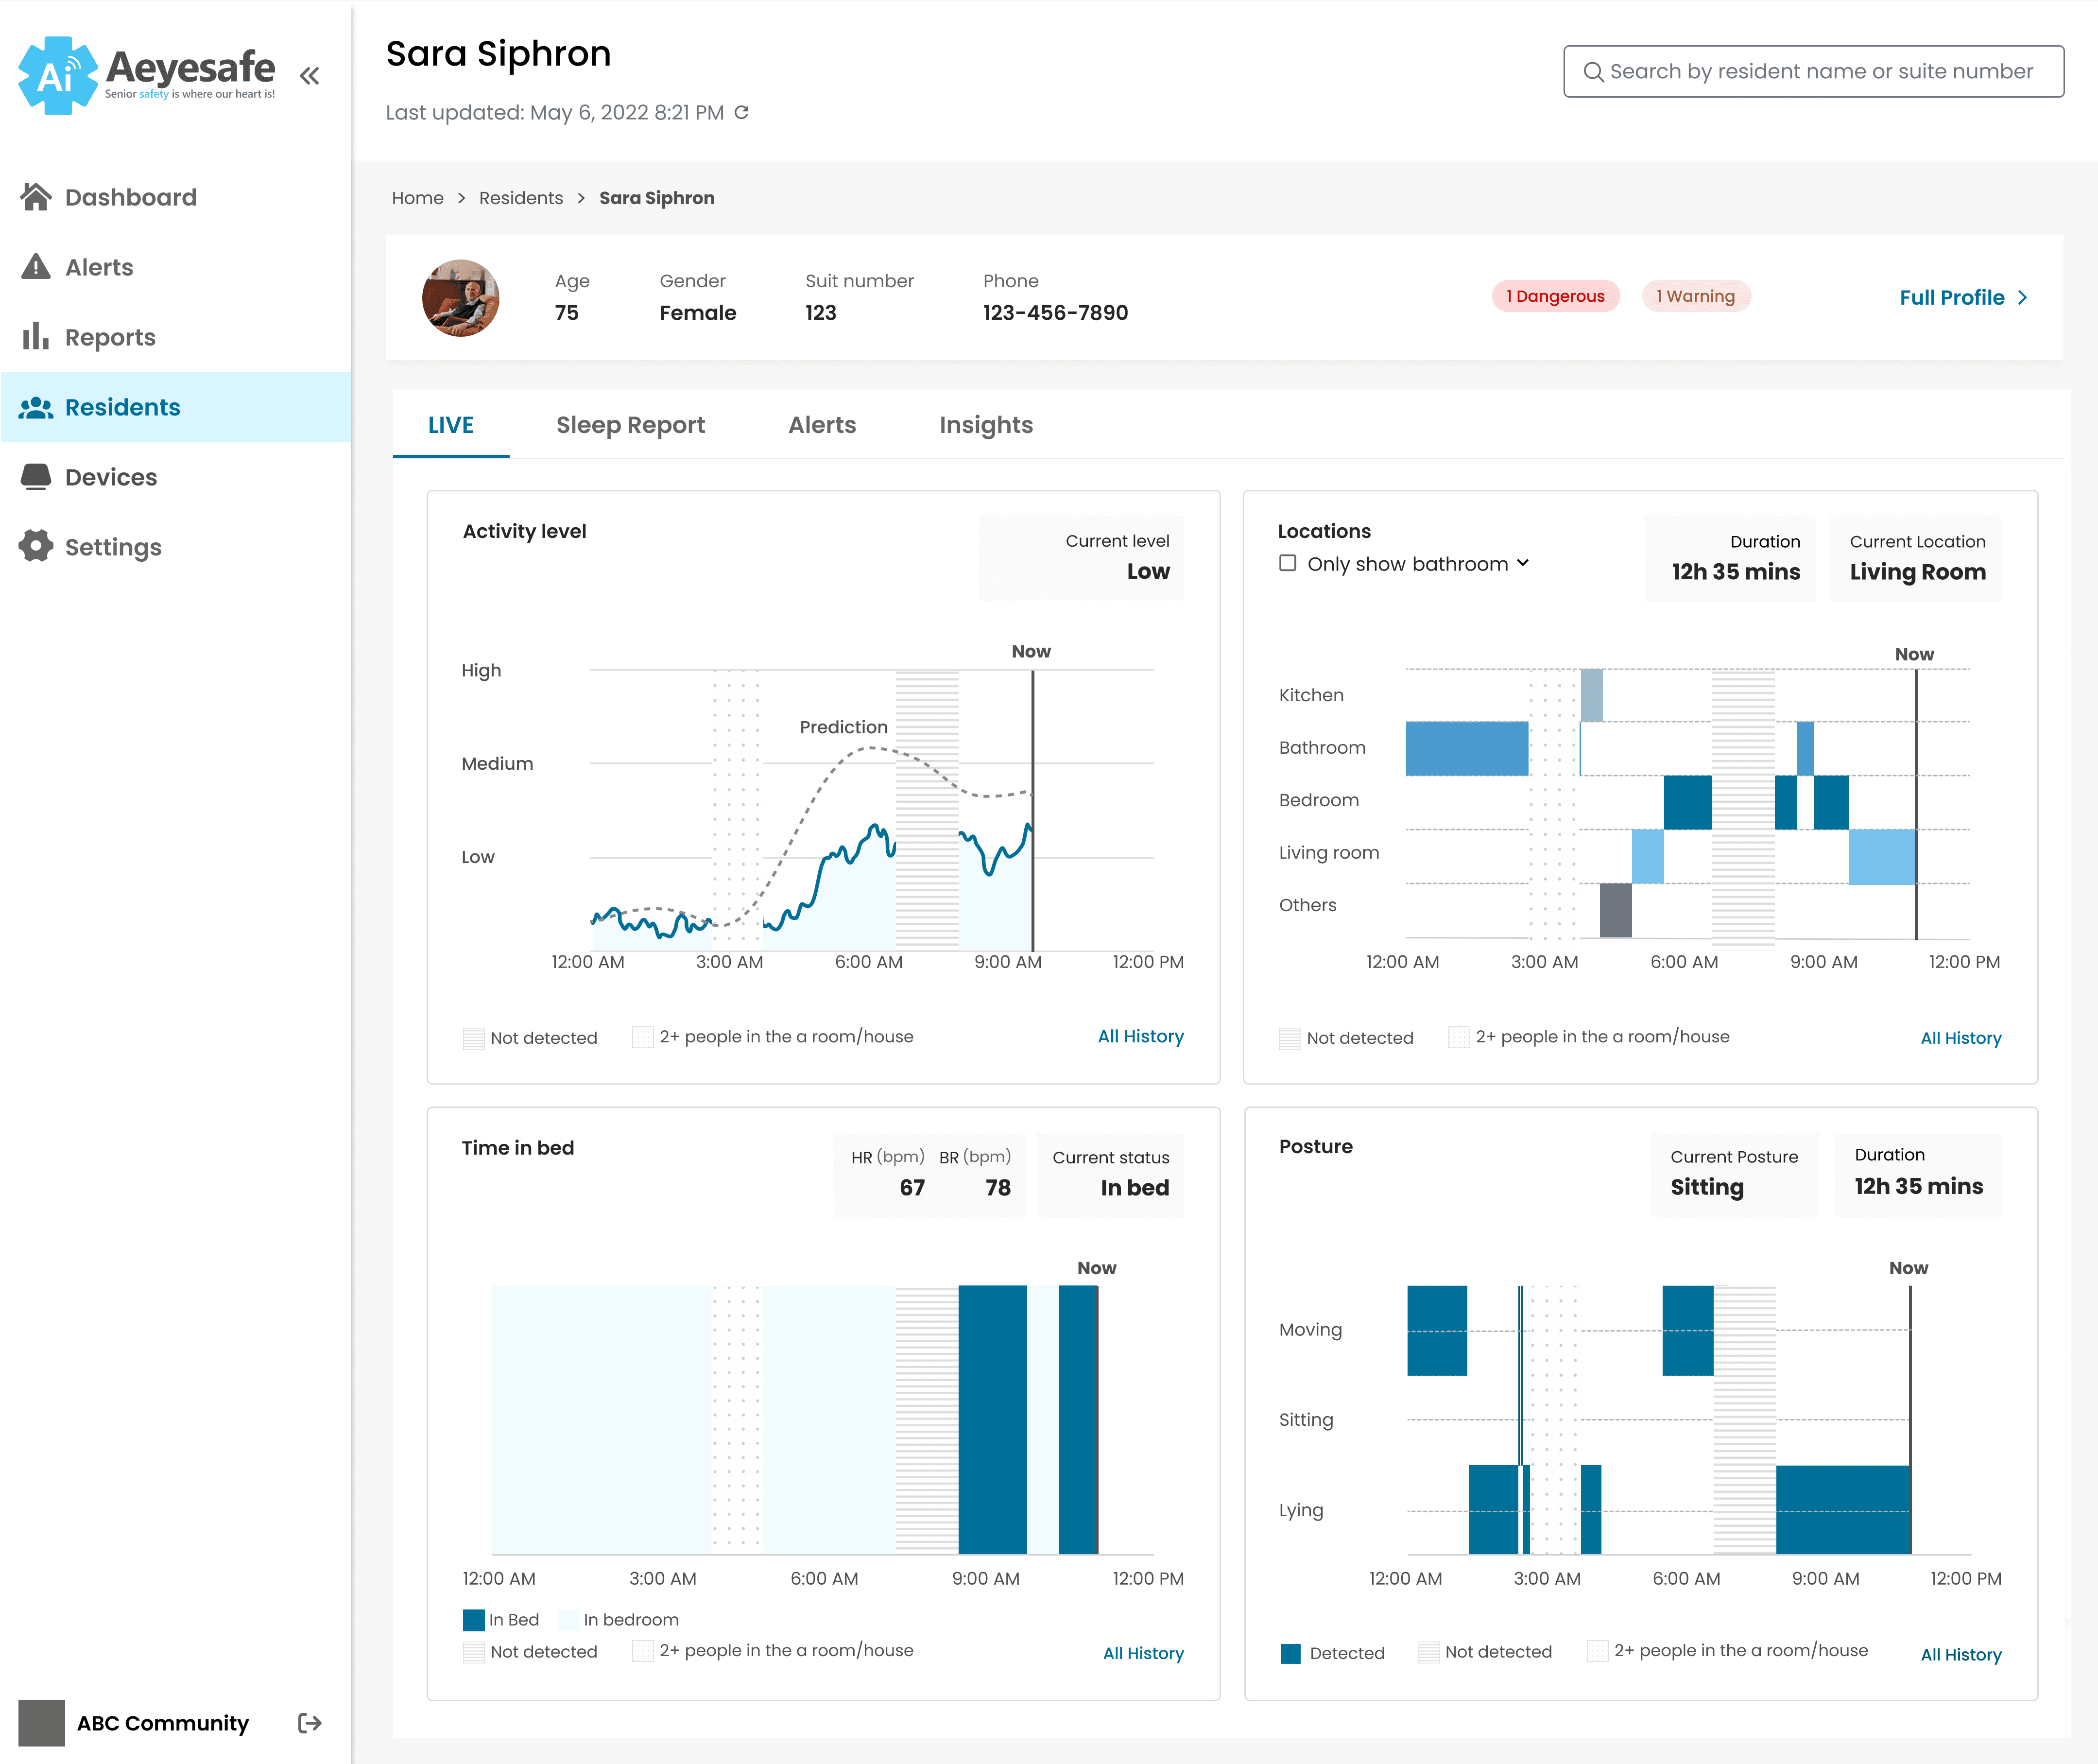2098x1764 pixels.
Task: Click the 1 Dangerous badge
Action: (1555, 296)
